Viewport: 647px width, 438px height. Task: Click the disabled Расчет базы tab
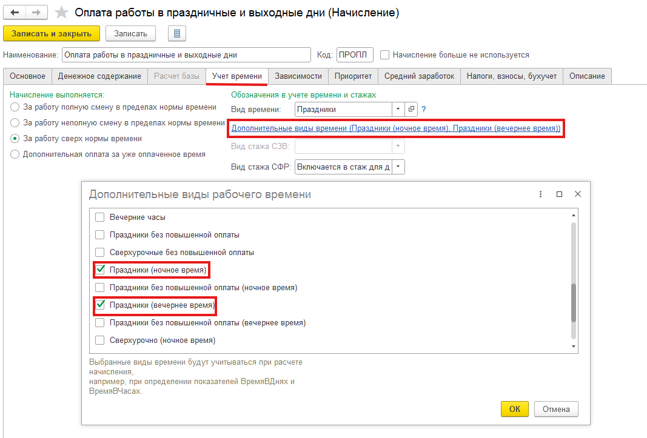(x=176, y=76)
